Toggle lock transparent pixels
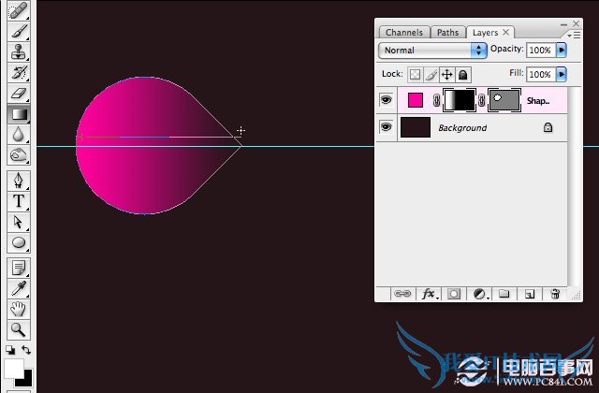Viewport: 599px width, 393px height. click(x=415, y=75)
